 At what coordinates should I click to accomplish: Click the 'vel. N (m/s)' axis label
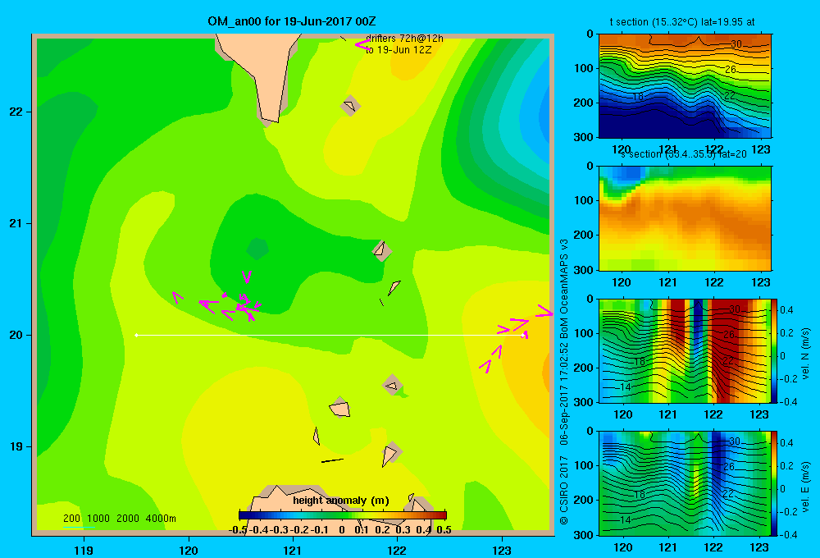tap(805, 354)
